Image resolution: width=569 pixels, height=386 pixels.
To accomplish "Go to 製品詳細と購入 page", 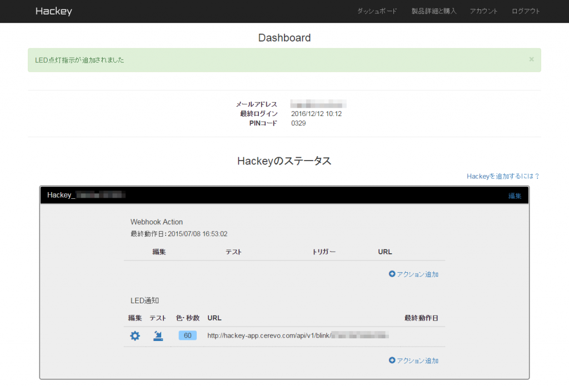I will tap(433, 11).
